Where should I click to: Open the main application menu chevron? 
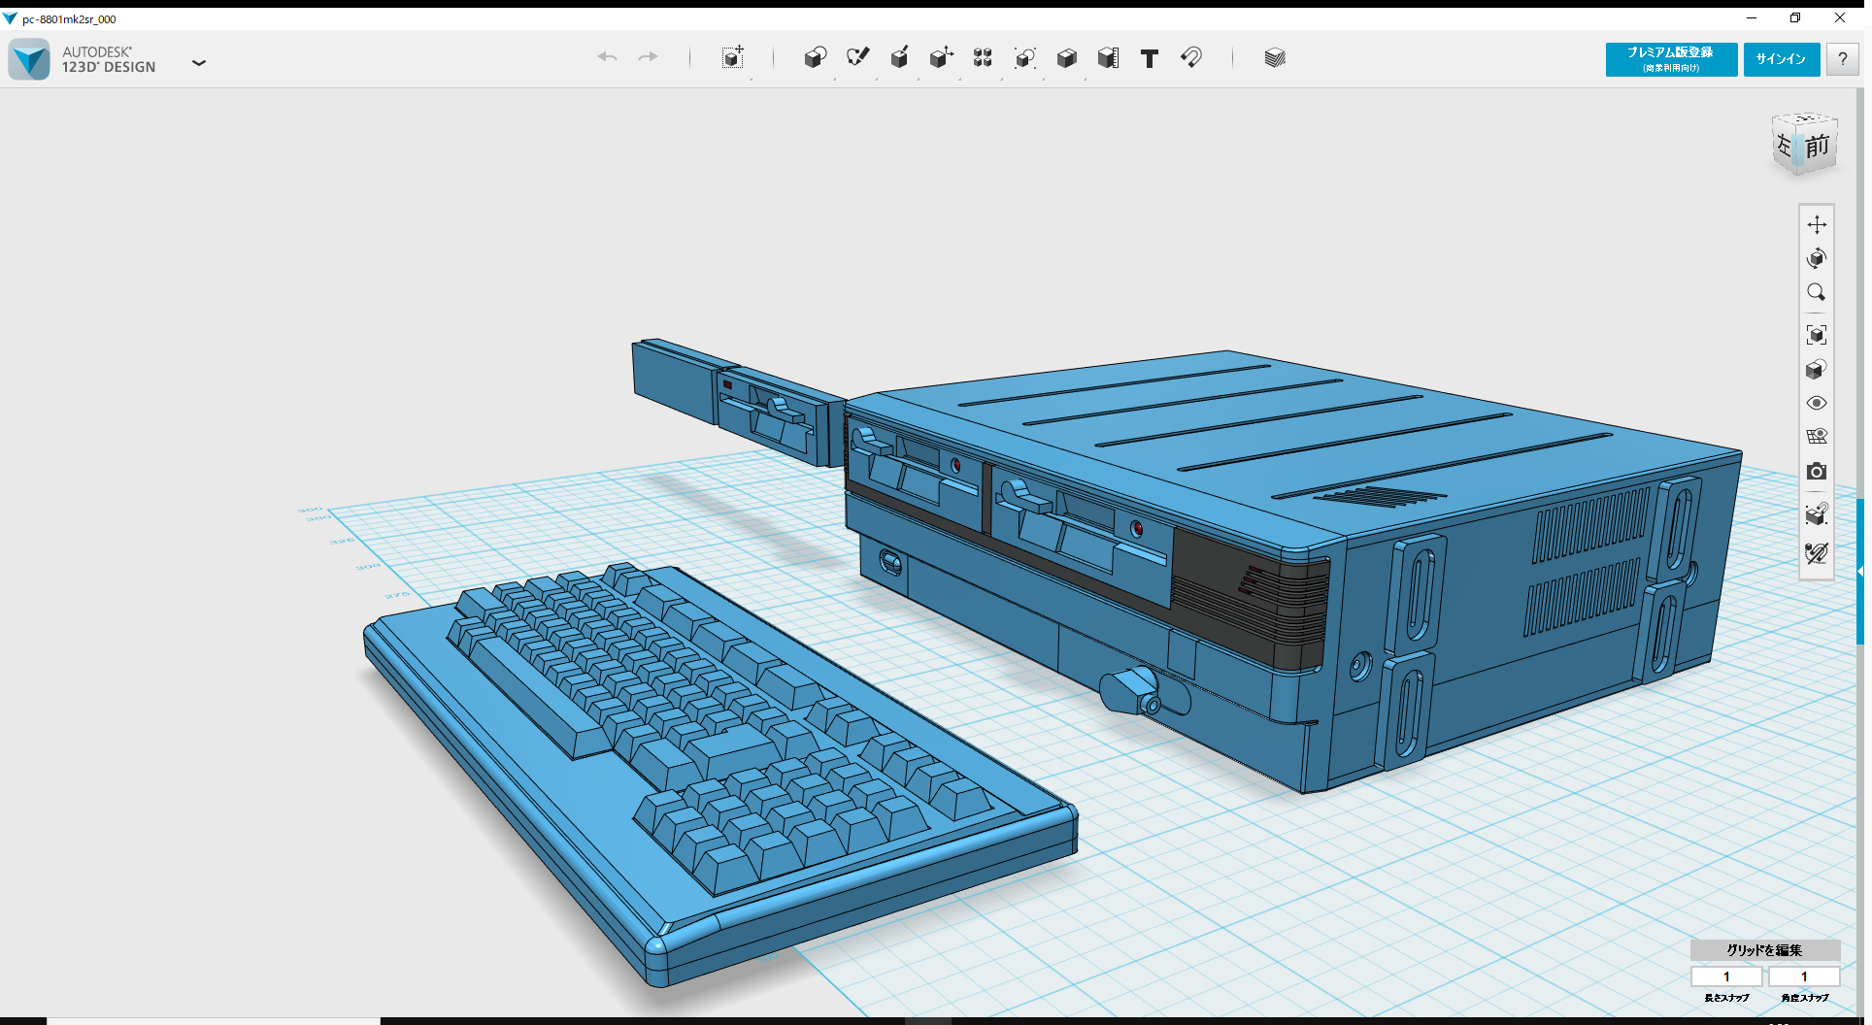199,62
